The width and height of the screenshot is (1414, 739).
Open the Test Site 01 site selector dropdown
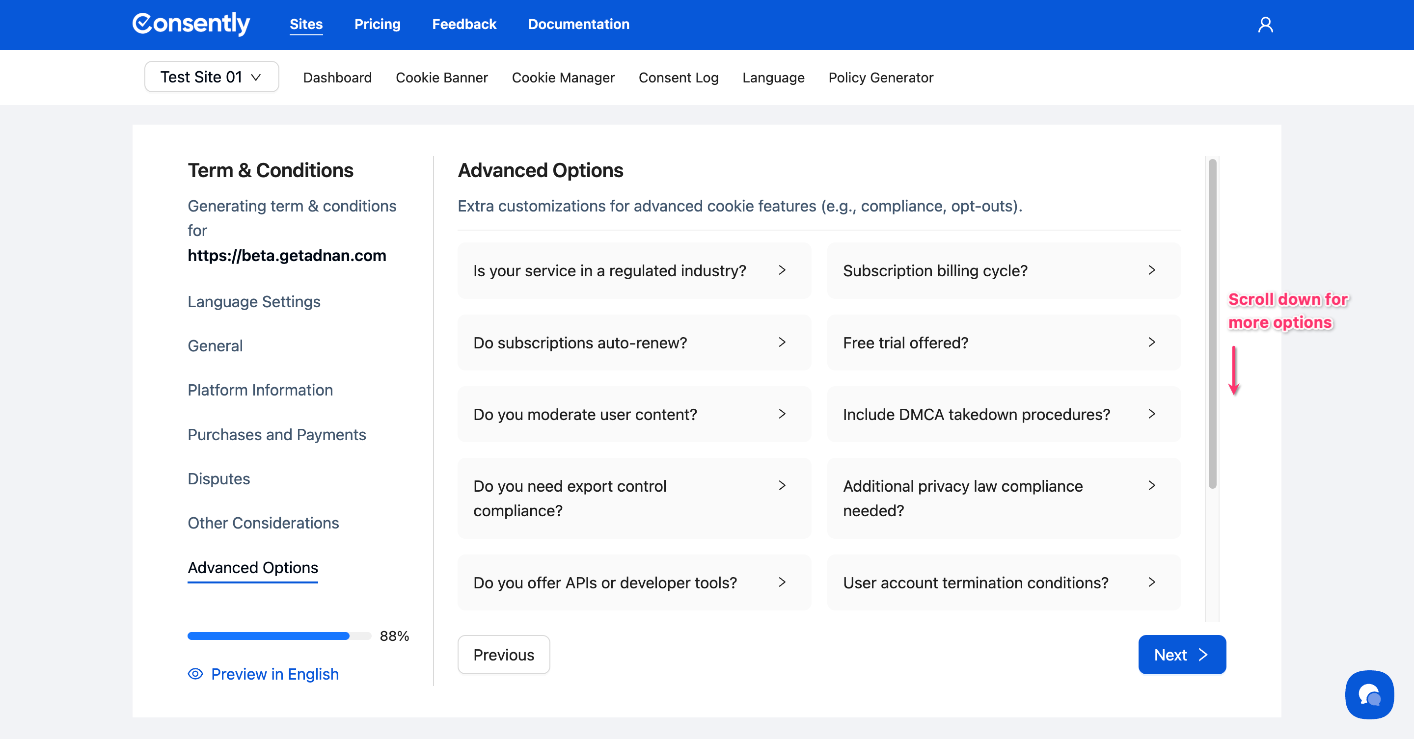211,77
